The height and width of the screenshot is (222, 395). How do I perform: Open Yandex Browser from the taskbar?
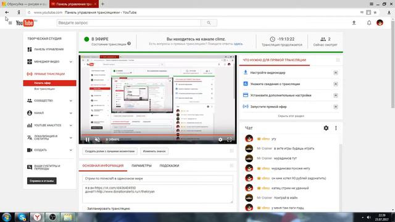coord(37,217)
